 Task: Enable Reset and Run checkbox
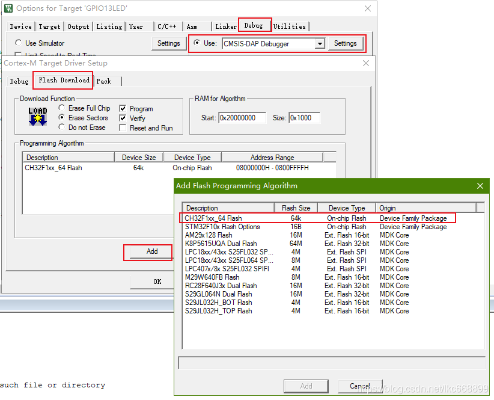coord(123,128)
